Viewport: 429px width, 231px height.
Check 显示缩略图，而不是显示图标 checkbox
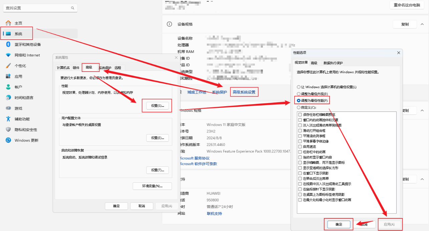coord(300,162)
